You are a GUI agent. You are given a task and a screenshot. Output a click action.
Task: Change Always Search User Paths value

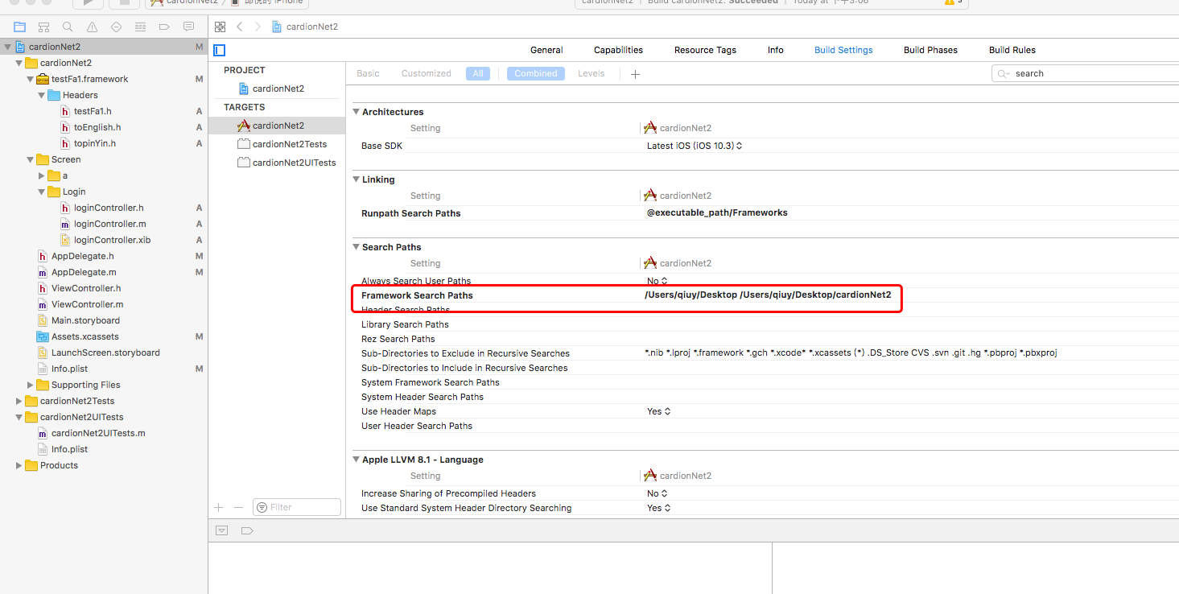coord(658,281)
